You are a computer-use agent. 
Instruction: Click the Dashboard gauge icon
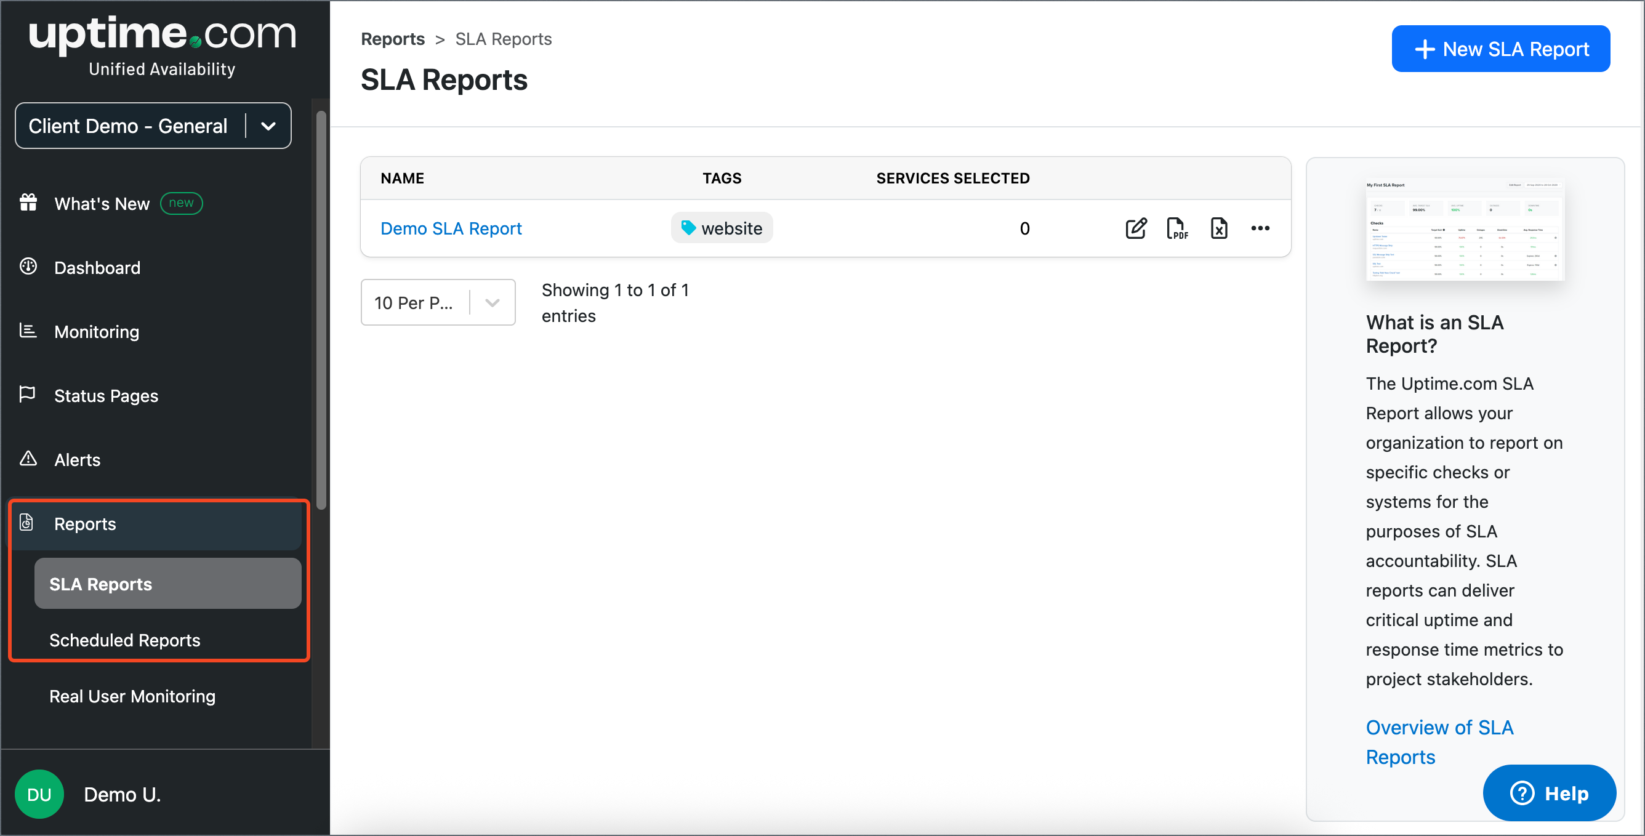coord(28,267)
